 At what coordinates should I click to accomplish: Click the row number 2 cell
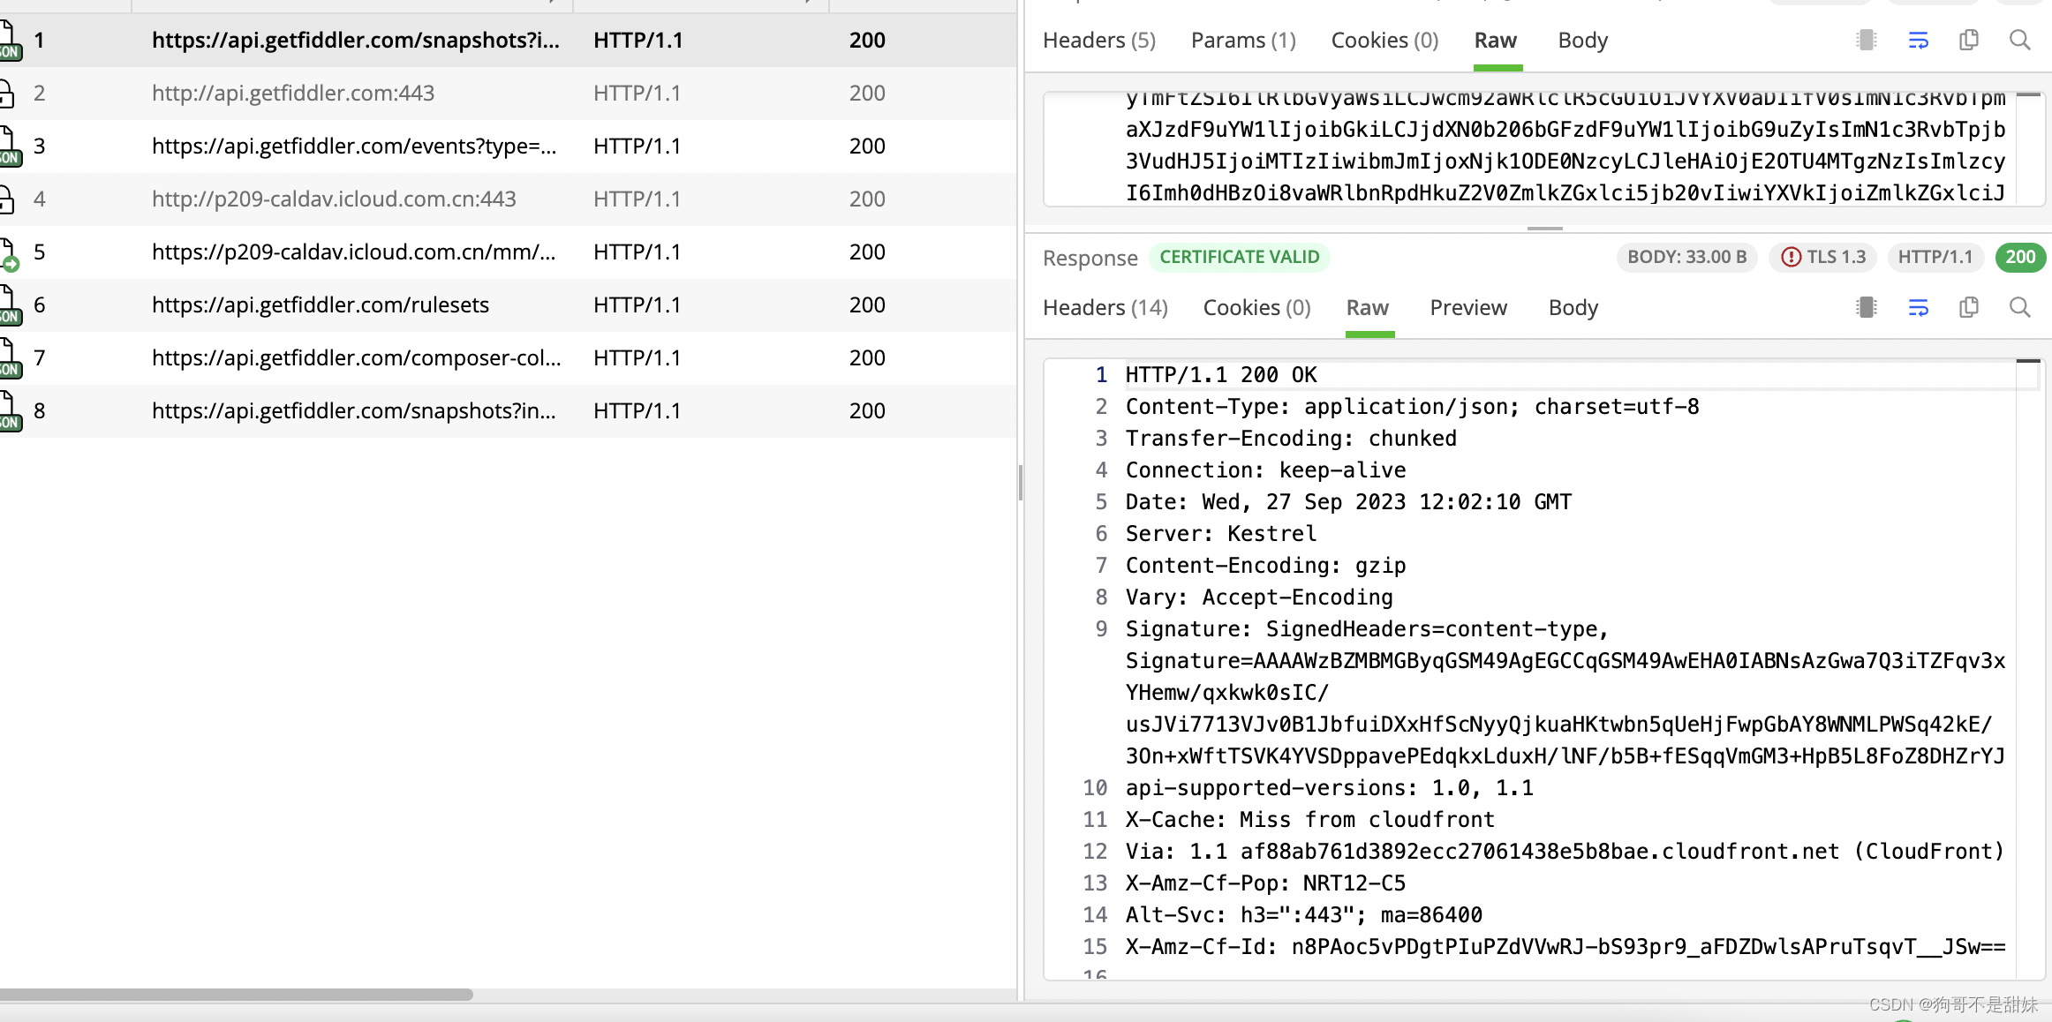pos(39,94)
